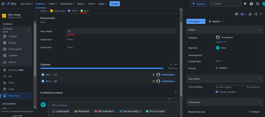Click the TM-32 subtask type icon
265x117 pixels.
pos(43,81)
